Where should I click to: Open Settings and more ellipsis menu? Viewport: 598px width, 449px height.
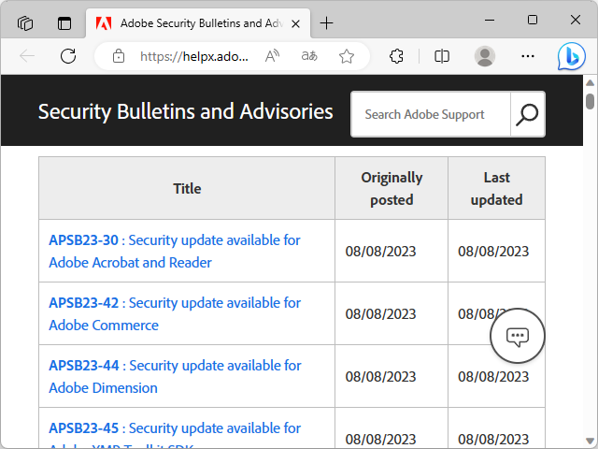528,56
